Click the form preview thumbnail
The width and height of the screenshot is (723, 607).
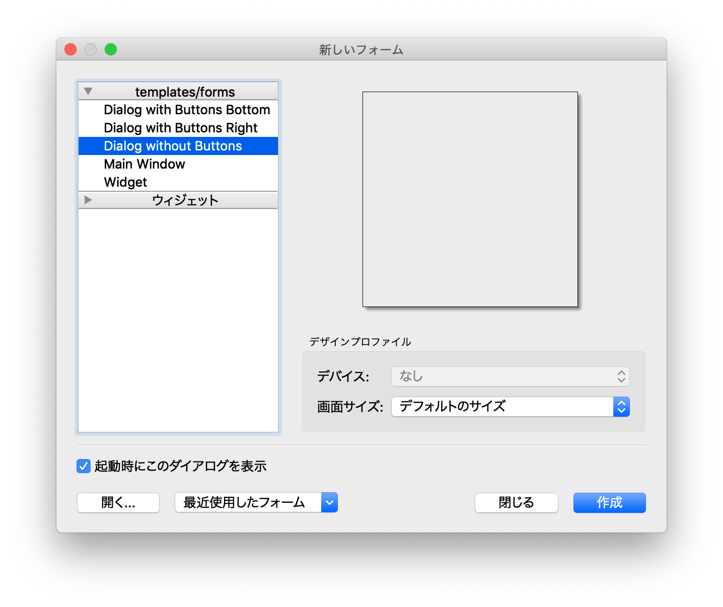pos(470,199)
